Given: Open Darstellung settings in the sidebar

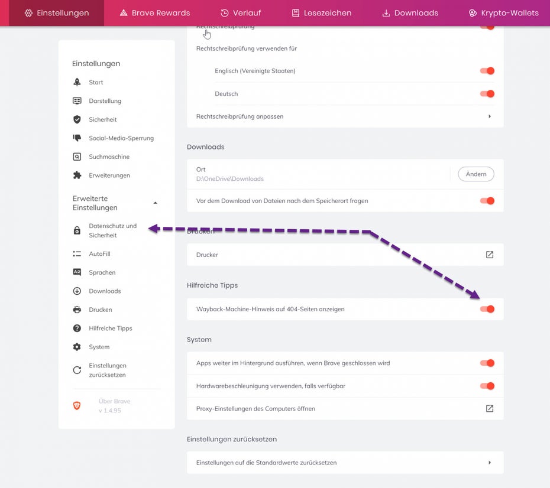Looking at the screenshot, I should click(105, 101).
